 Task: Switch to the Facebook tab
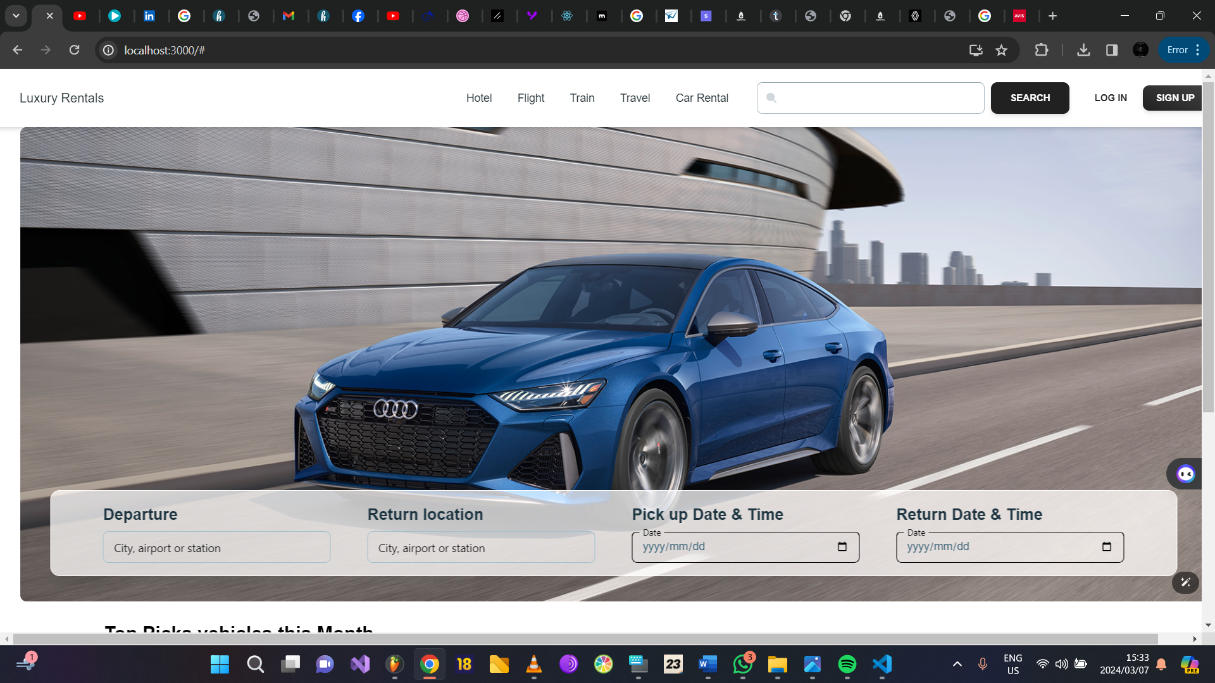pos(358,16)
